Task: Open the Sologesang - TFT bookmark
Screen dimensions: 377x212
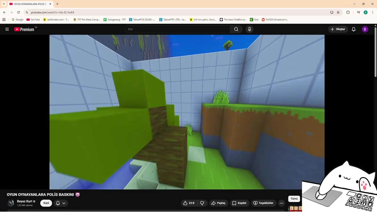Action: 115,20
